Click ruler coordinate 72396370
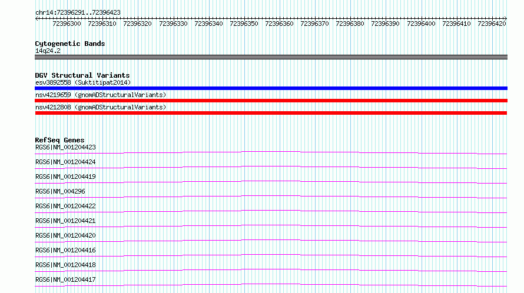Image resolution: width=524 pixels, height=293 pixels. (x=314, y=24)
